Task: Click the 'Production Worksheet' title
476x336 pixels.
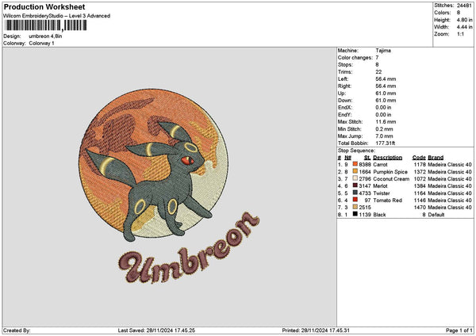Action: 44,6
